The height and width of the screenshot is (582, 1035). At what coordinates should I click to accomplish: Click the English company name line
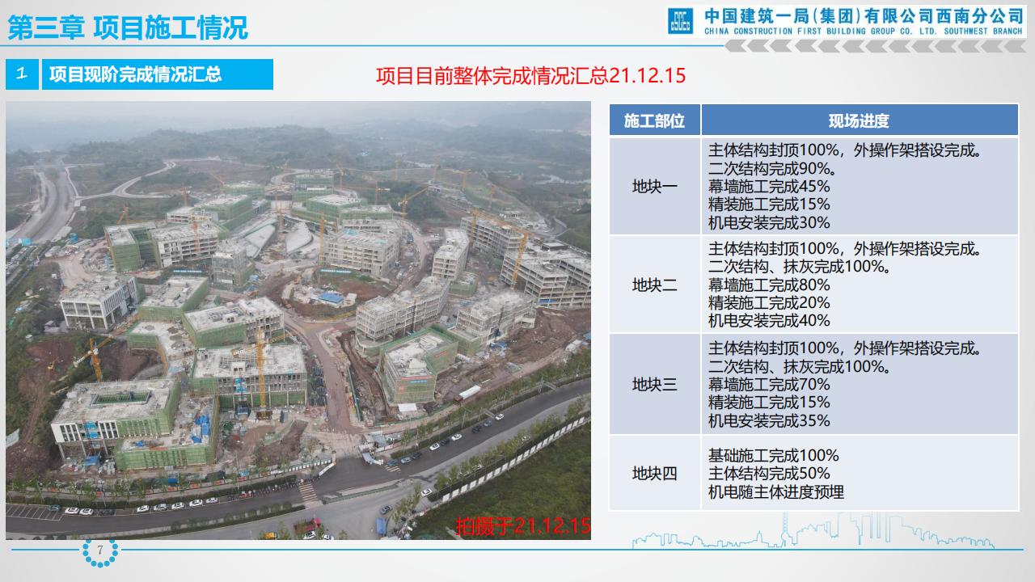(864, 32)
